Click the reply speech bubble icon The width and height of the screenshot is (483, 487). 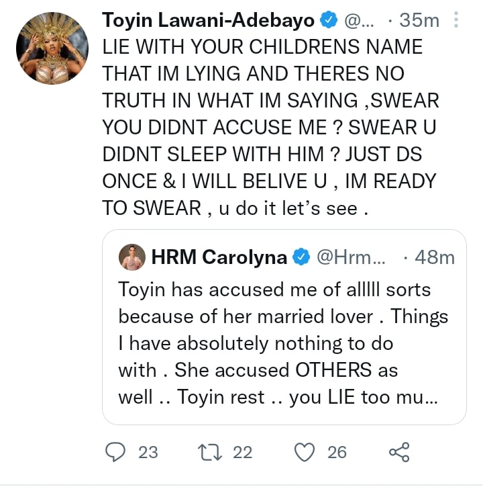(116, 452)
